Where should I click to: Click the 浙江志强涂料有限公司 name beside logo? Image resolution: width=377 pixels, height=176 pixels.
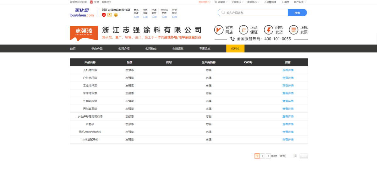116,10
